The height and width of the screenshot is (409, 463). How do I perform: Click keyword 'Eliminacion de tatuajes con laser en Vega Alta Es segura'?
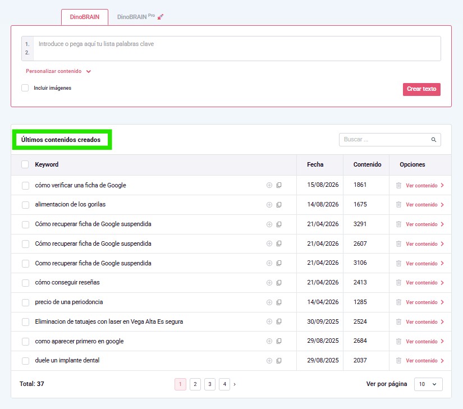coord(109,321)
